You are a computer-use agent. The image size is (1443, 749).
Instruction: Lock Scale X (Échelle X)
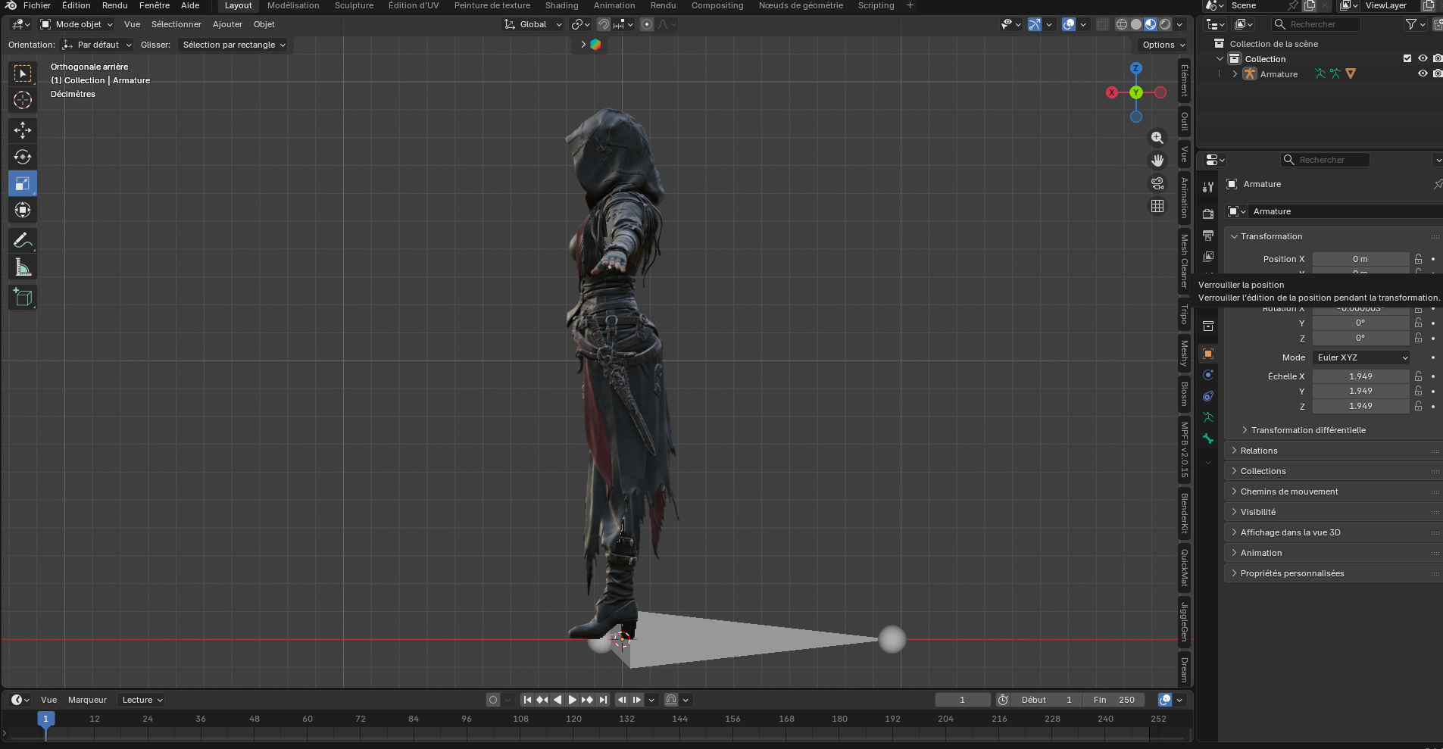(x=1419, y=376)
